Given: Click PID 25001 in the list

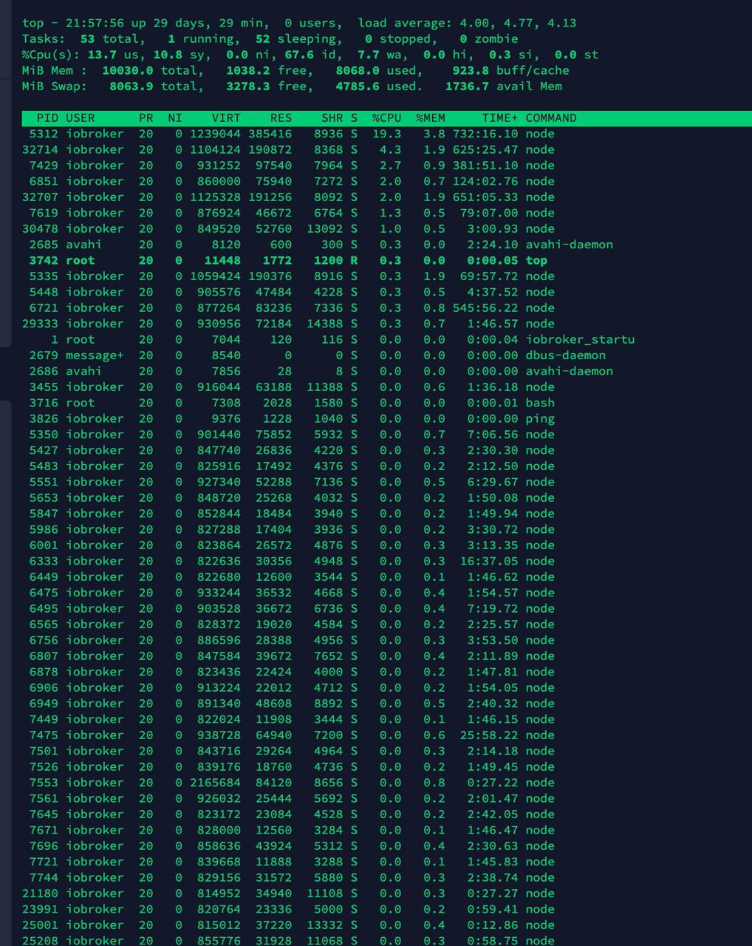Looking at the screenshot, I should click(x=40, y=925).
